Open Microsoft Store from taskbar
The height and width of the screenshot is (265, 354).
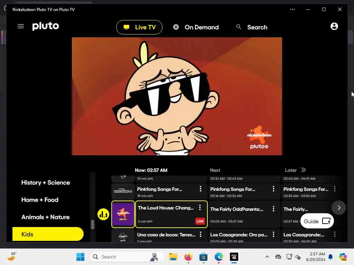(x=203, y=257)
